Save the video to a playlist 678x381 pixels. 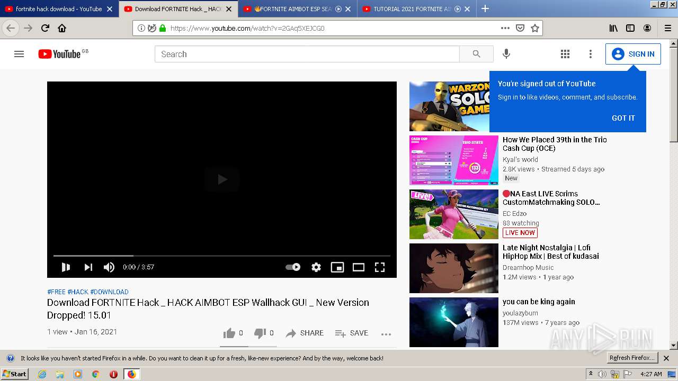(x=352, y=333)
